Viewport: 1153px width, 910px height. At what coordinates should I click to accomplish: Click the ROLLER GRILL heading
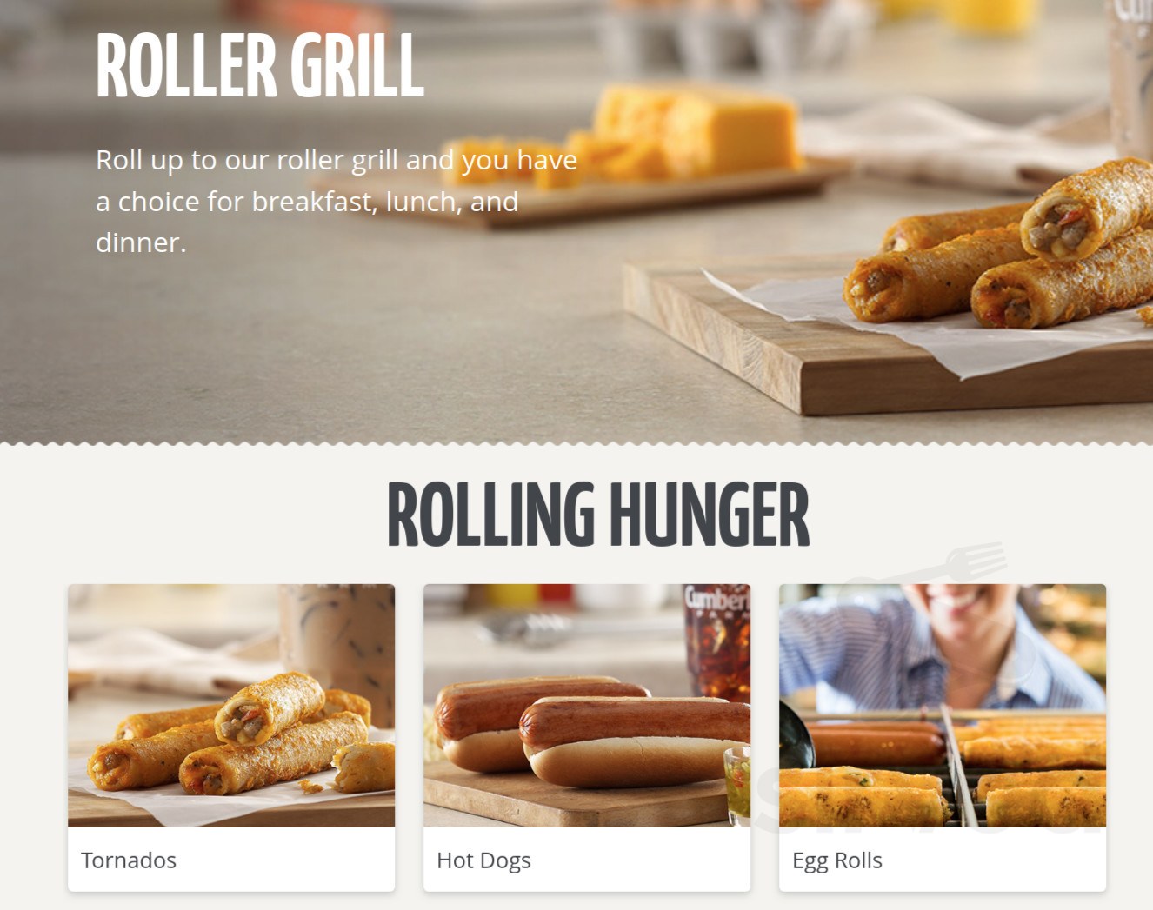(260, 66)
